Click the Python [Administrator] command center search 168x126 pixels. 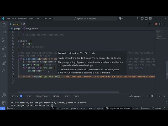[x=85, y=19]
